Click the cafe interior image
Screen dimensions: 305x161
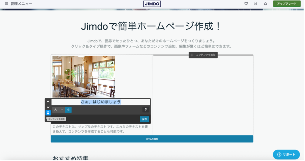(x=84, y=77)
